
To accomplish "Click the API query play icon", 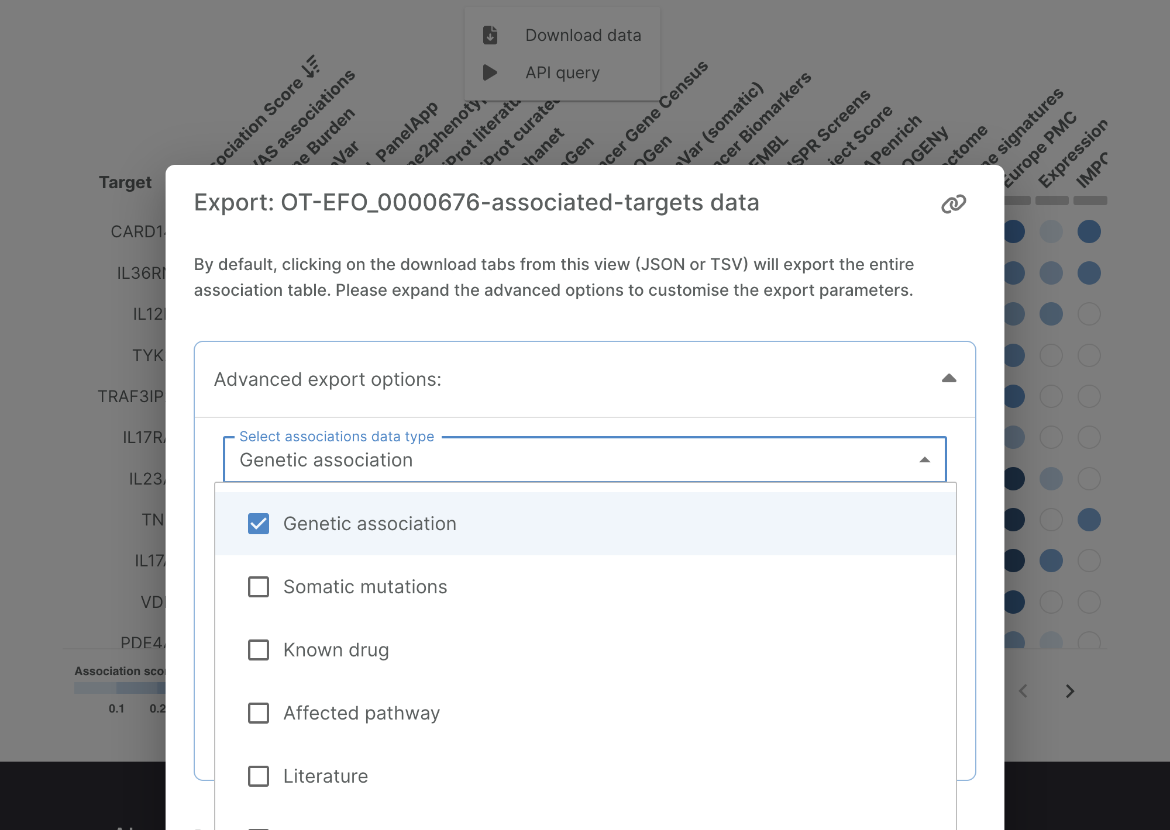I will tap(490, 72).
